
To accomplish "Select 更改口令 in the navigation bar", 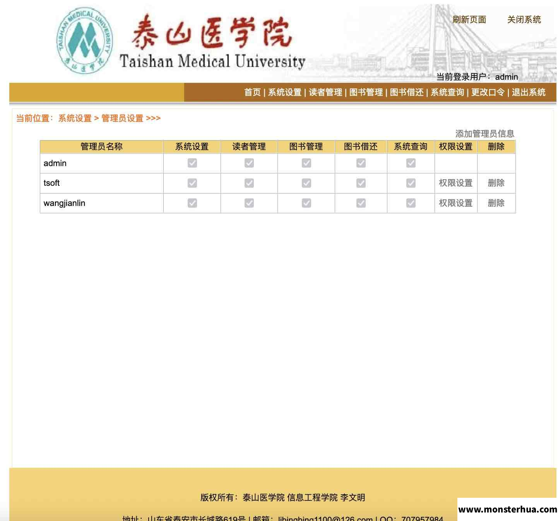I will pos(488,92).
